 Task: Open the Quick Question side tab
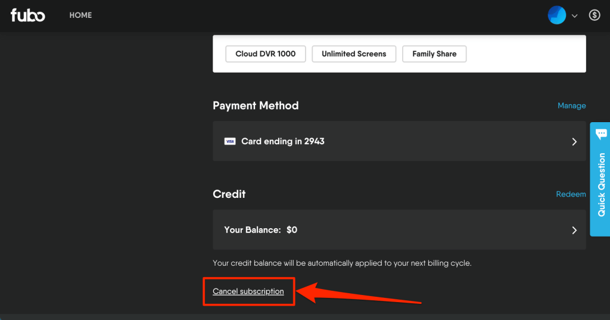tap(601, 185)
